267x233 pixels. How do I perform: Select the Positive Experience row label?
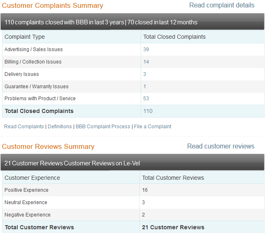point(26,190)
